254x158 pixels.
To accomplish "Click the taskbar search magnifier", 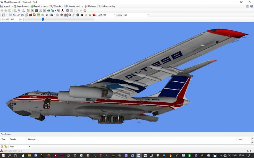I will click(x=9, y=155).
